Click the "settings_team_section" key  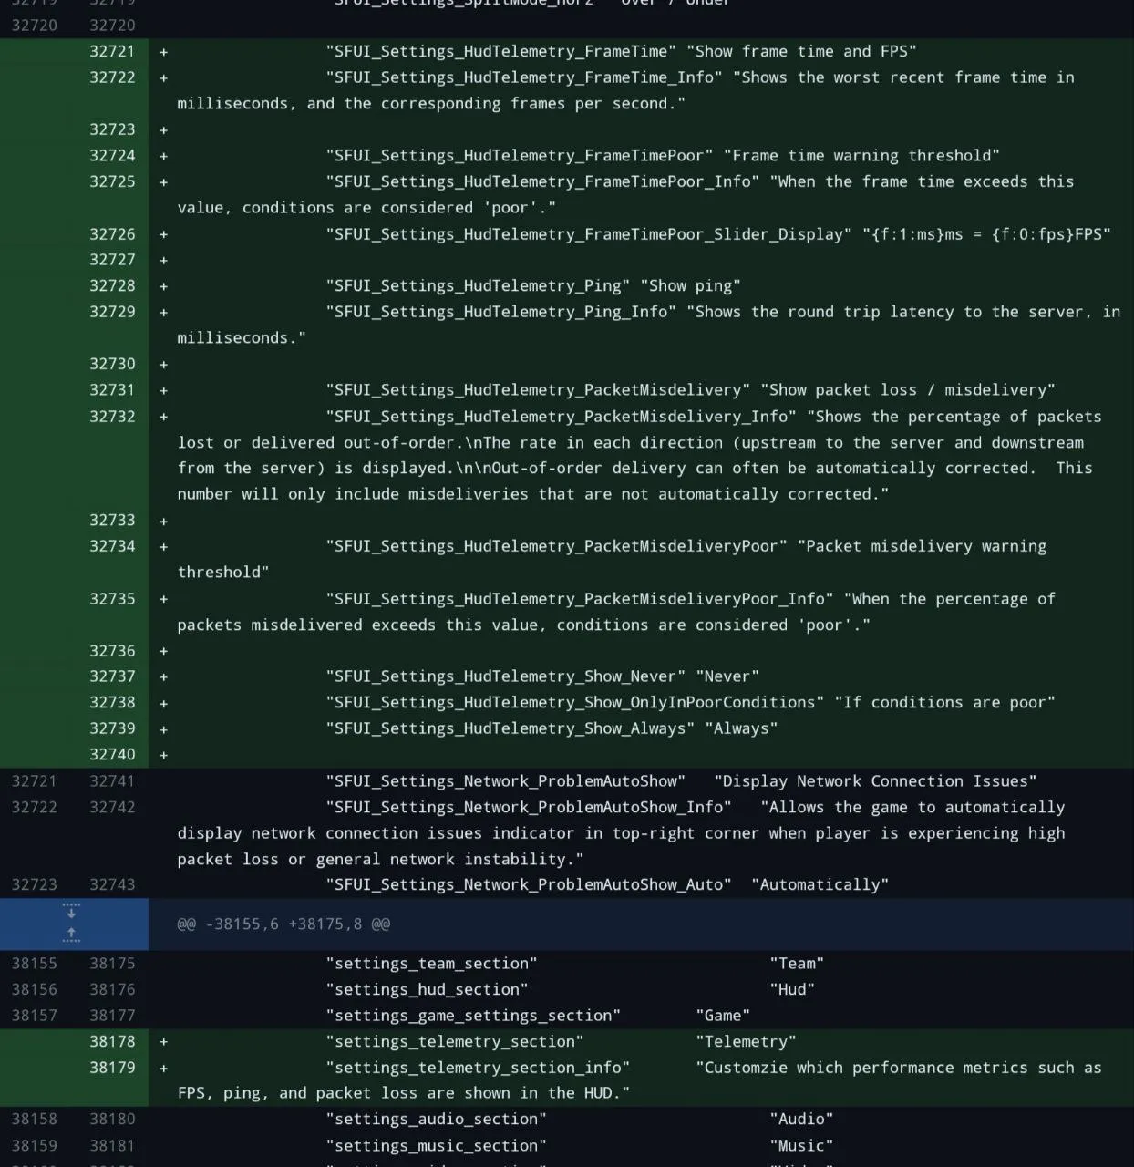point(432,964)
